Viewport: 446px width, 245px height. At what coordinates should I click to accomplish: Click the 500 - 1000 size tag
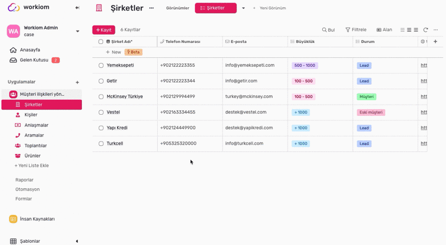(x=304, y=65)
